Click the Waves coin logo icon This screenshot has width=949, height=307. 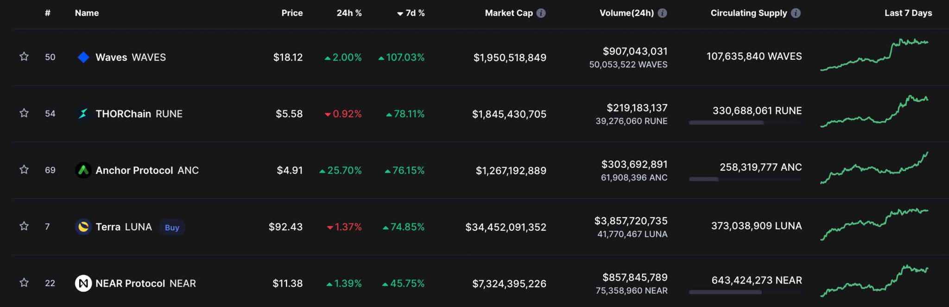click(83, 57)
